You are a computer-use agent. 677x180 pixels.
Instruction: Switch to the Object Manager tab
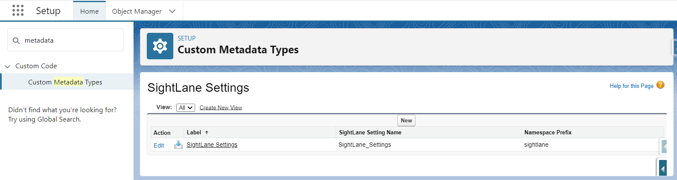(x=137, y=11)
